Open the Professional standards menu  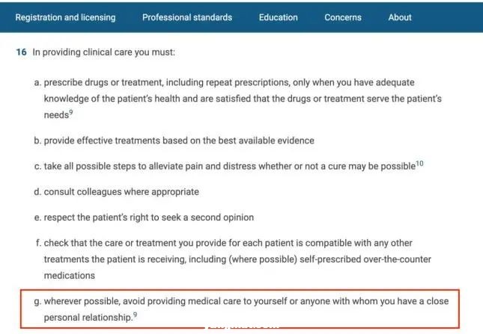[x=187, y=17]
